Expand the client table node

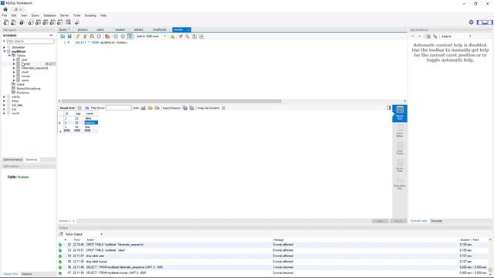coord(14,72)
